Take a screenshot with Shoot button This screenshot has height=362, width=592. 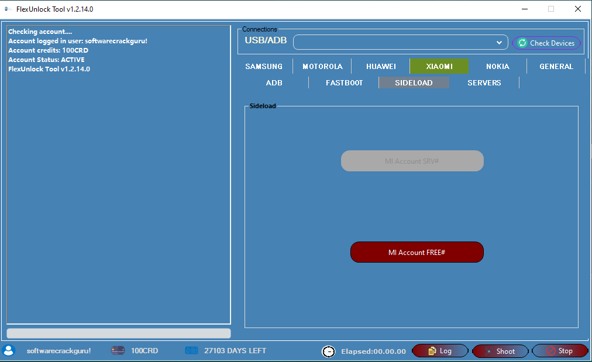coord(500,351)
